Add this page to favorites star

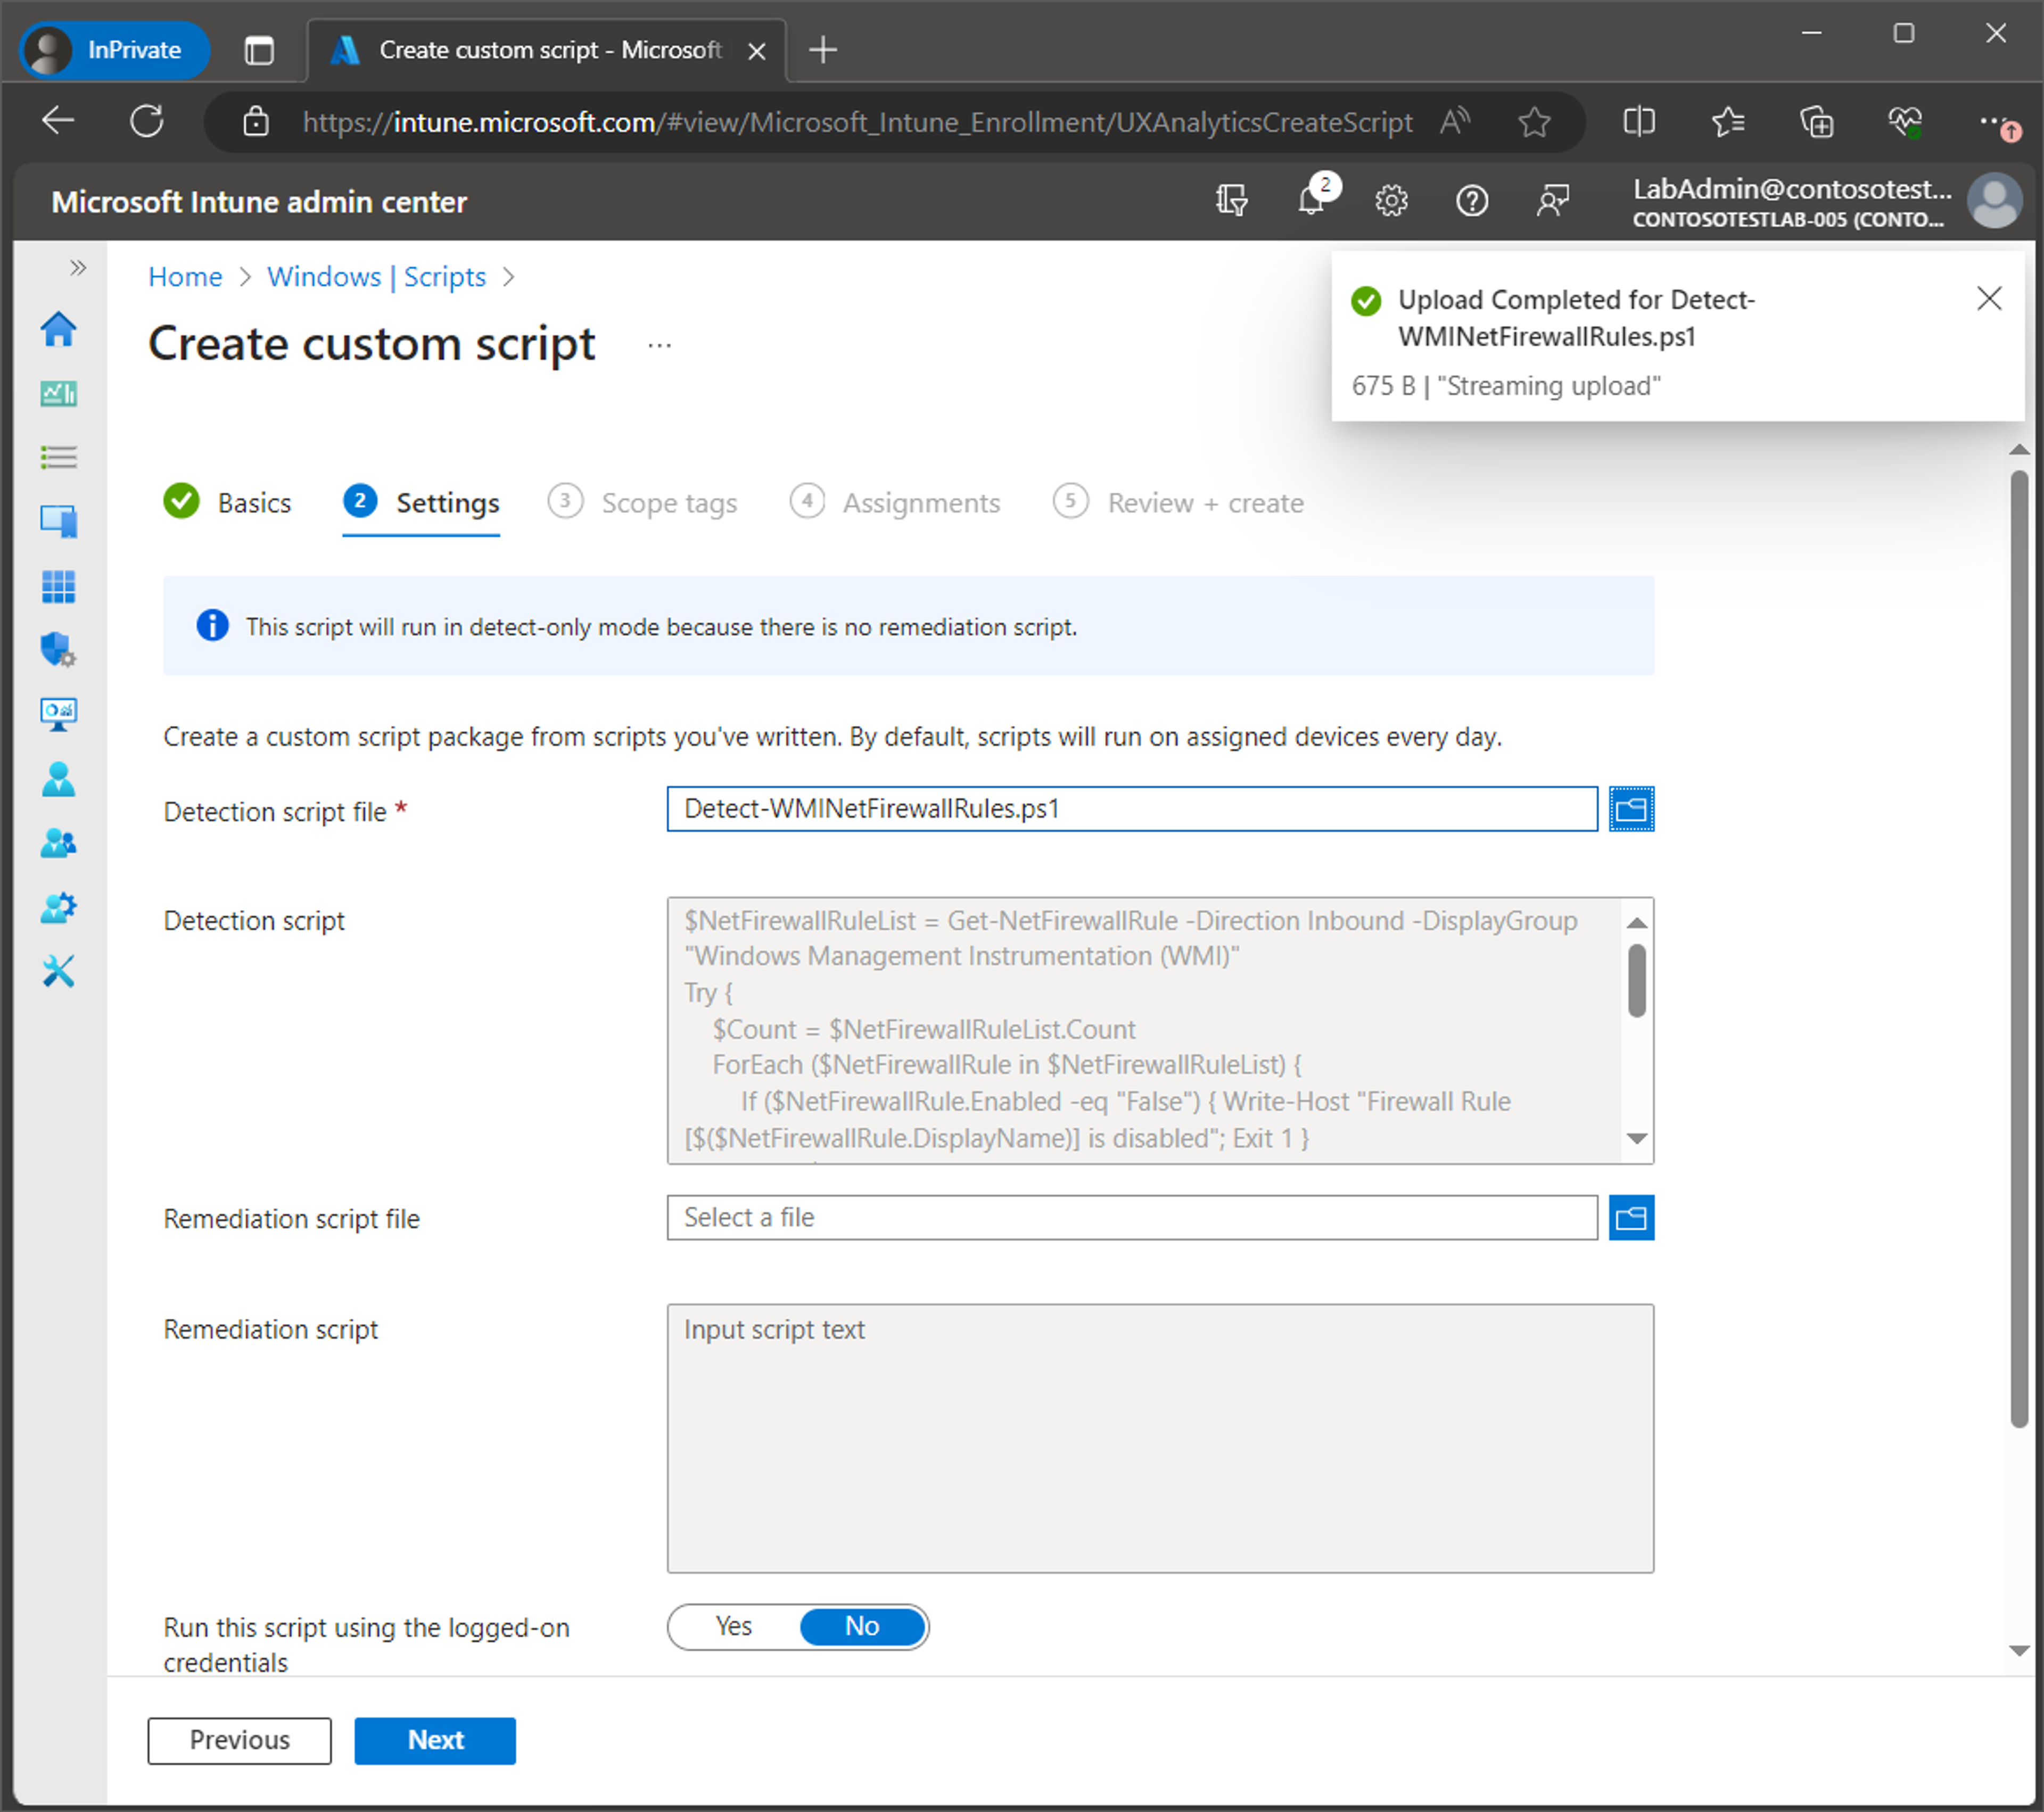point(1534,122)
